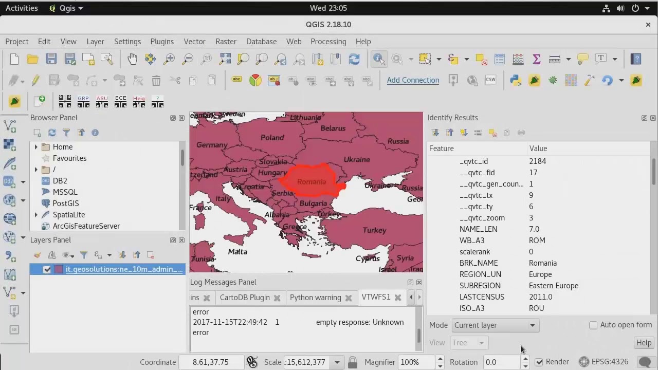The width and height of the screenshot is (658, 370).
Task: Open a project with the folder icon
Action: pos(32,59)
